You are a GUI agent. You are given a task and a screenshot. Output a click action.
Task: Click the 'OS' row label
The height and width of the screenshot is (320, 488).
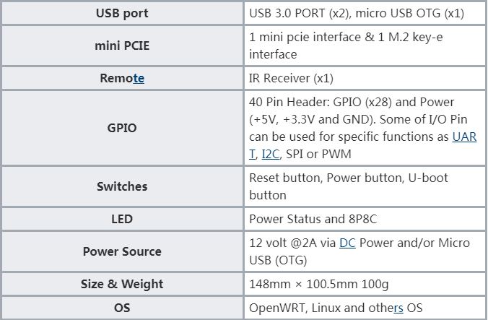[x=122, y=308]
